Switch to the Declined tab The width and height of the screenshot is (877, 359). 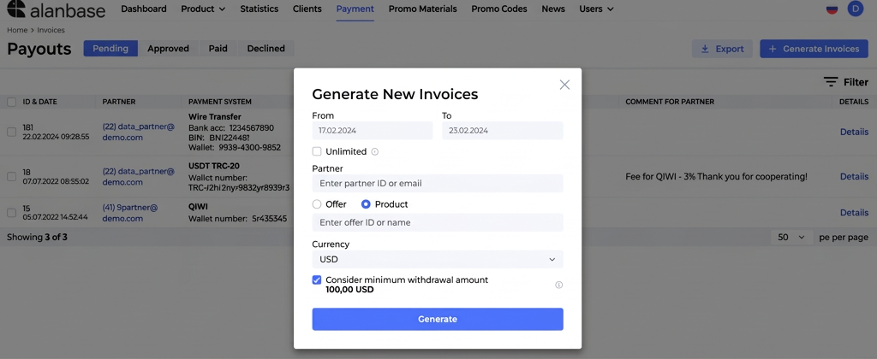[265, 49]
